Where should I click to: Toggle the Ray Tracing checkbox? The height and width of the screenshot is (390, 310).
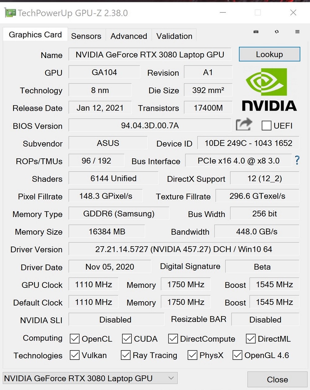point(126,355)
